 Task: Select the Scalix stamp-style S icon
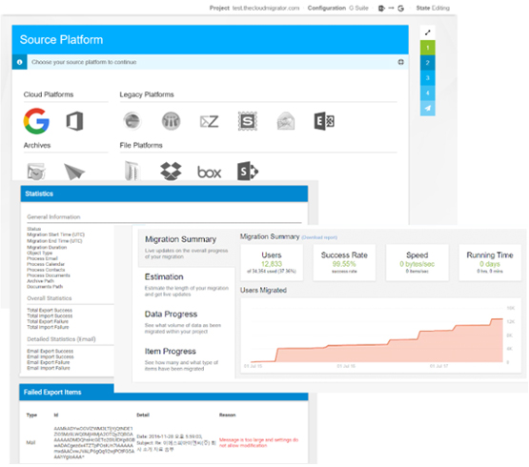(248, 121)
